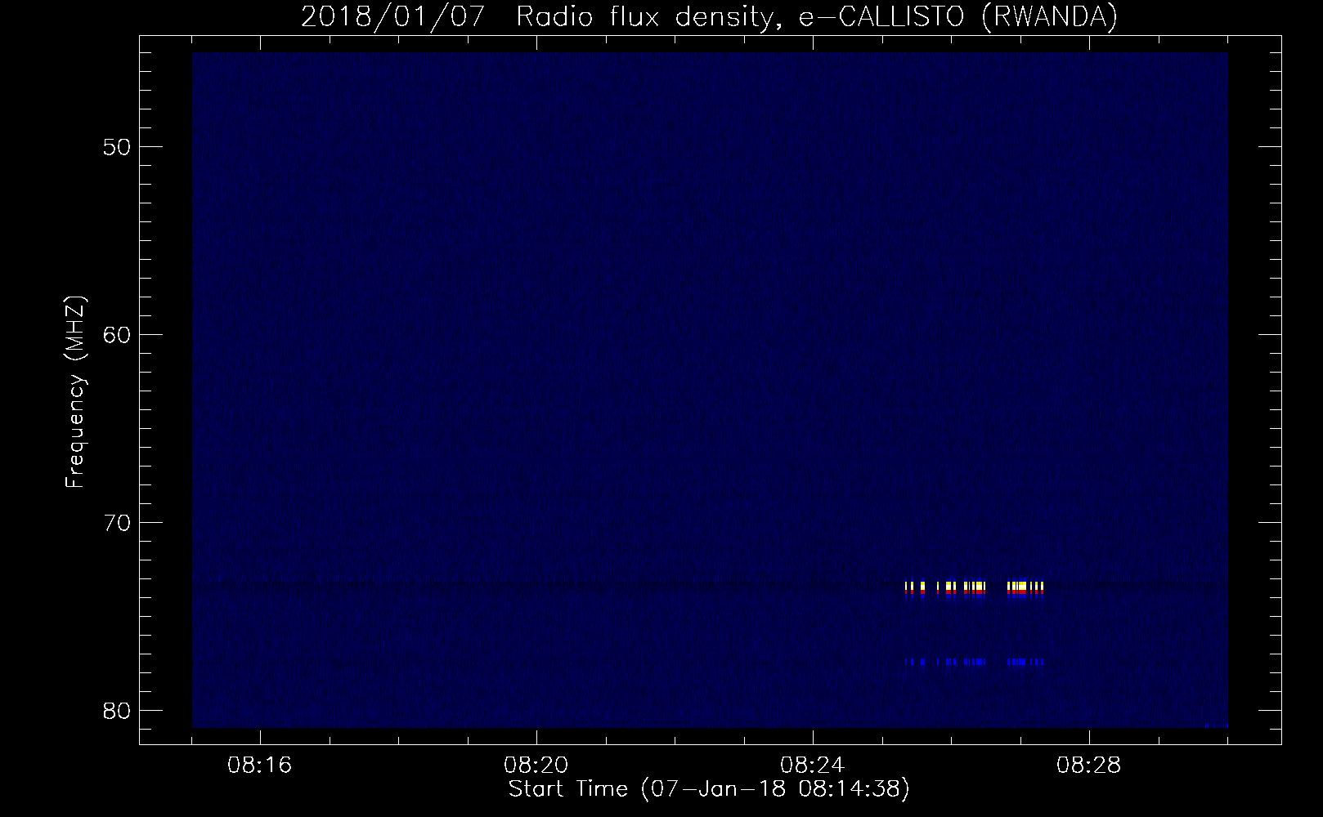The image size is (1323, 817).
Task: Click the bright red-yellow burst near 74 MHz
Action: (x=975, y=589)
